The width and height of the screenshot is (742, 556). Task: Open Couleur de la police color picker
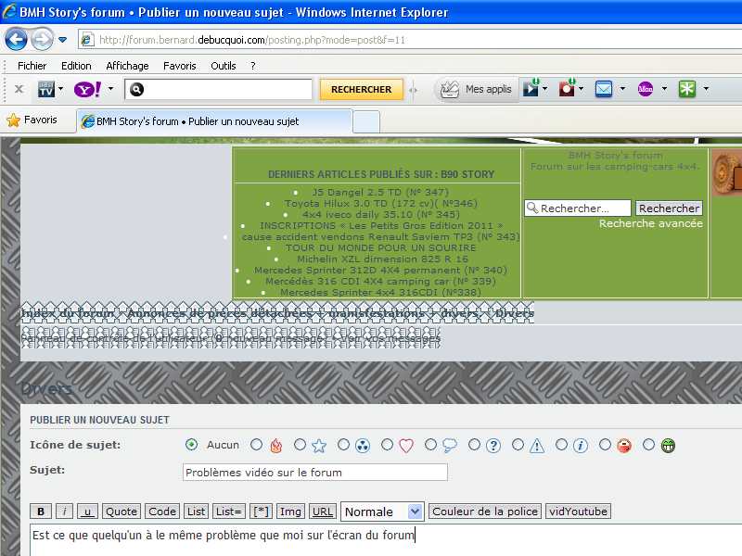pyautogui.click(x=485, y=512)
